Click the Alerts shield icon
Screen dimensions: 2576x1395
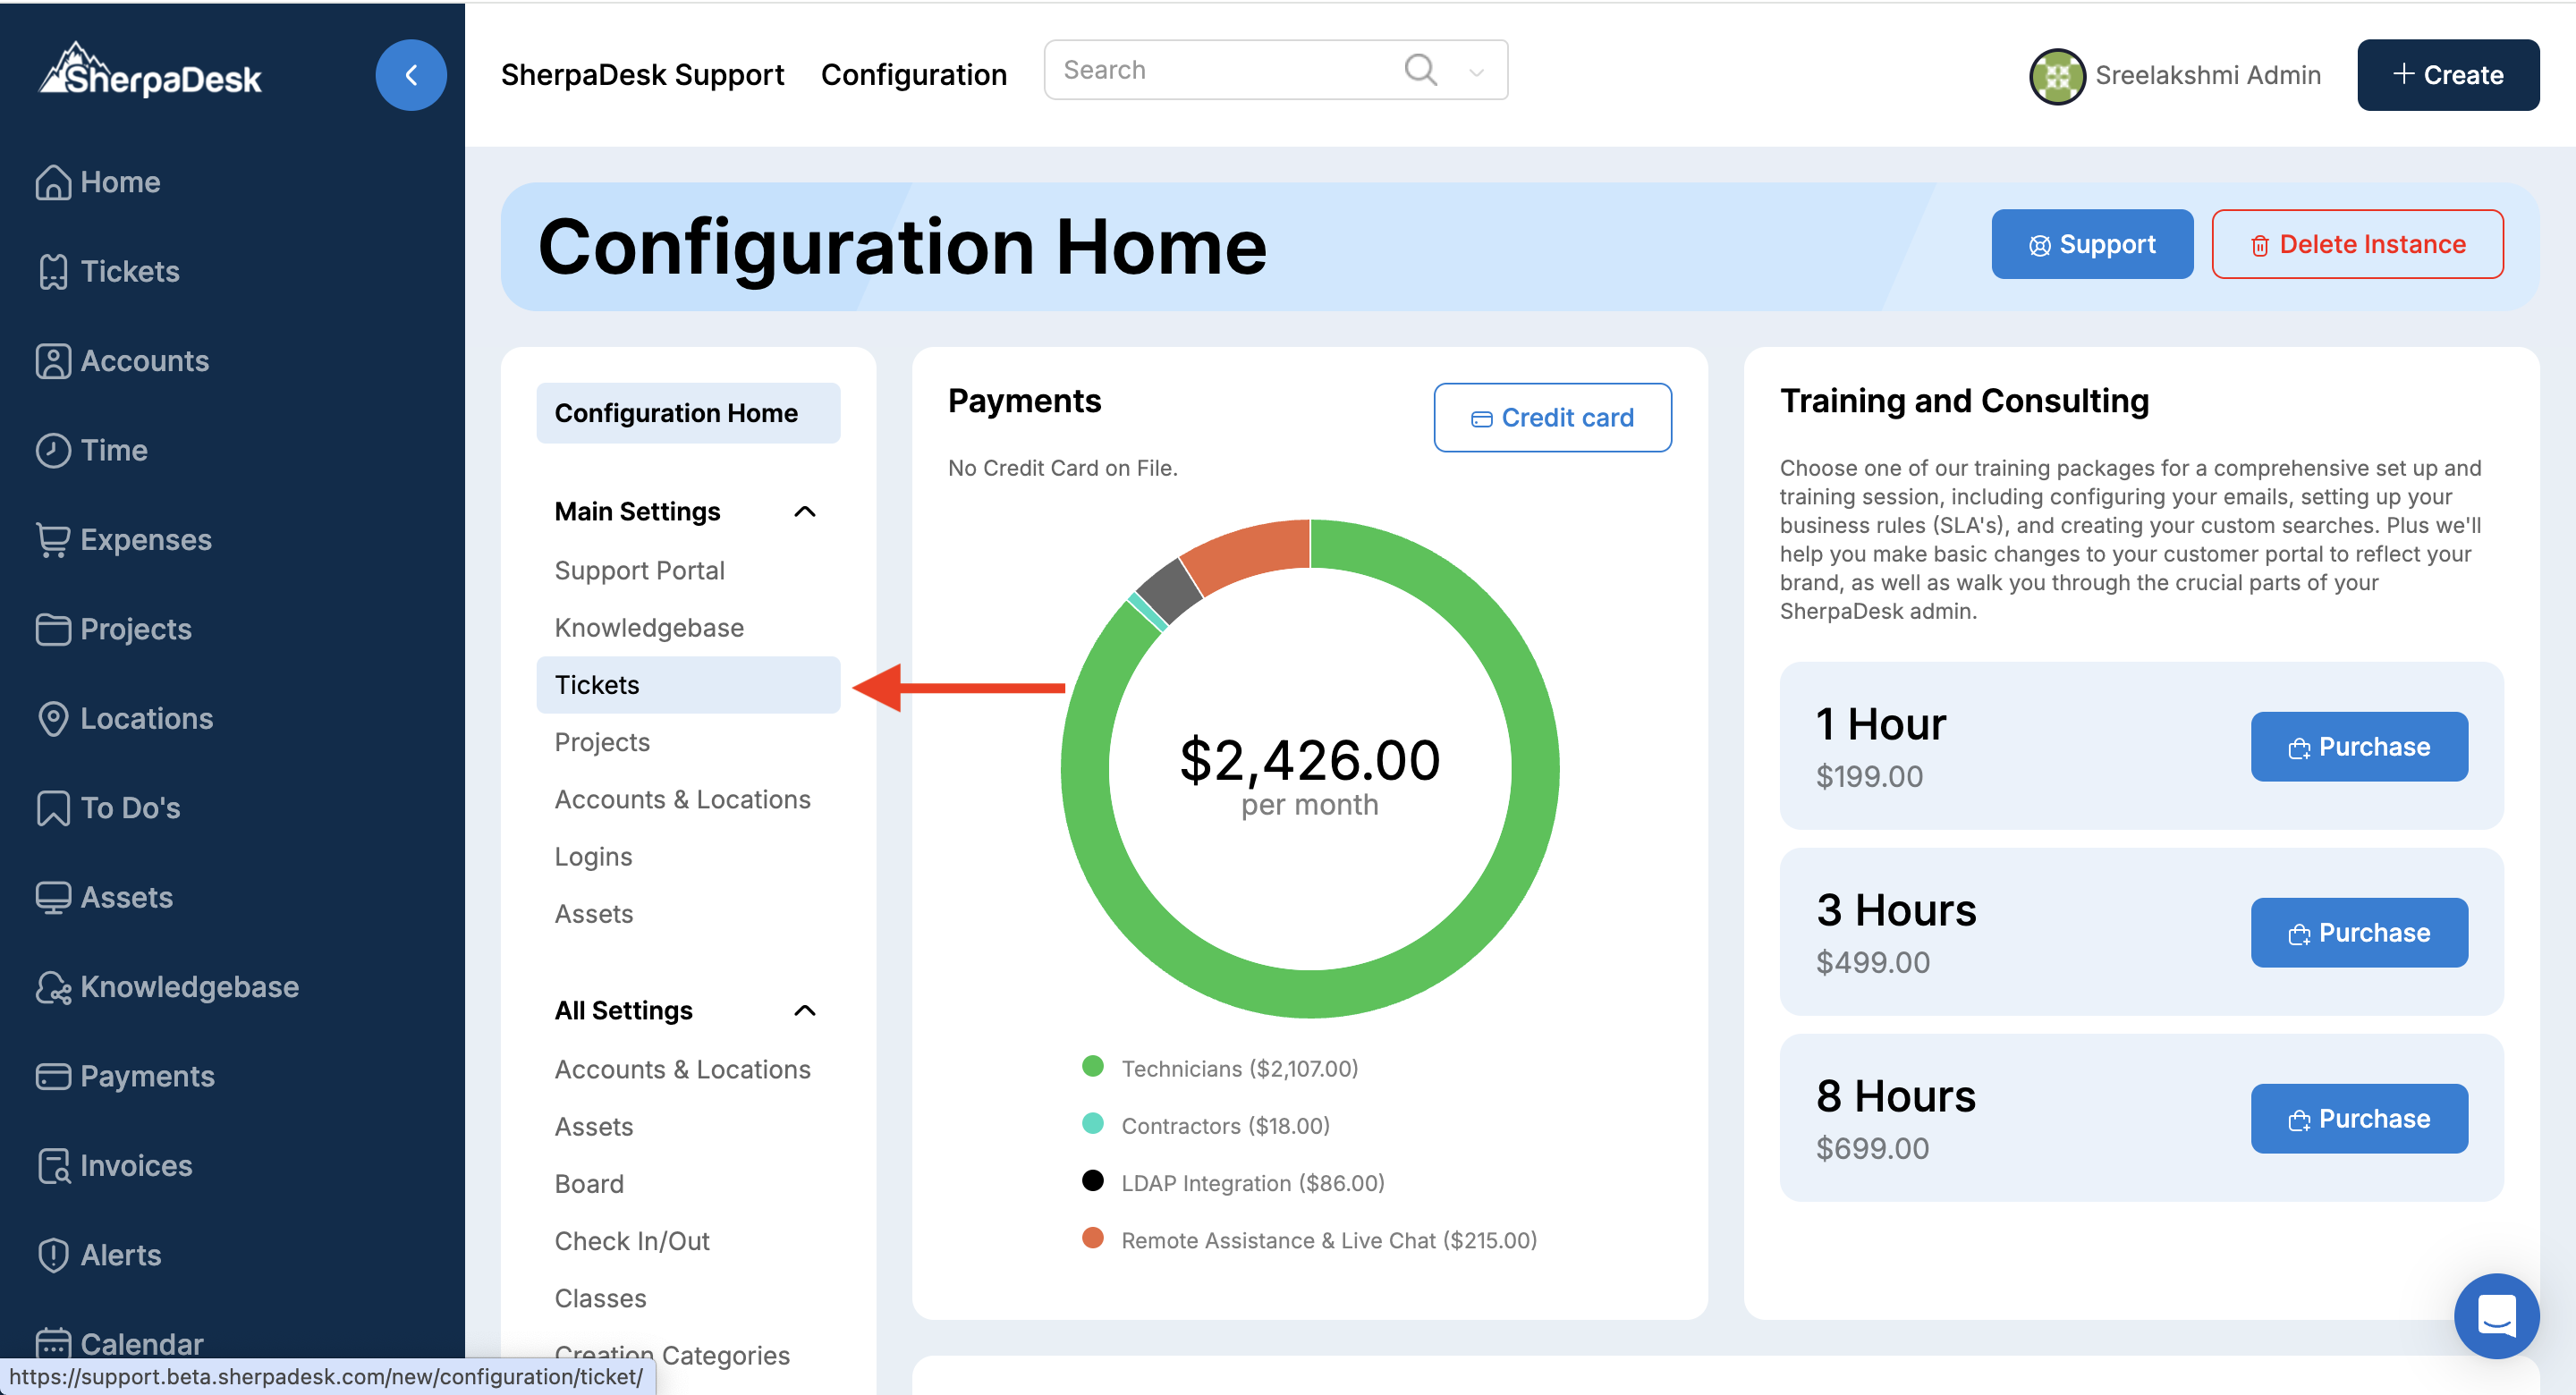(x=53, y=1255)
